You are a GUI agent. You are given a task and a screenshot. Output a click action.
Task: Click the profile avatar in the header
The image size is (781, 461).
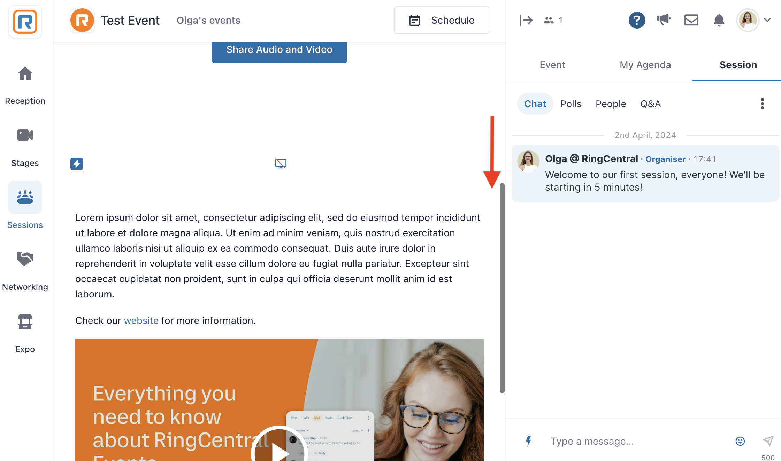coord(748,20)
